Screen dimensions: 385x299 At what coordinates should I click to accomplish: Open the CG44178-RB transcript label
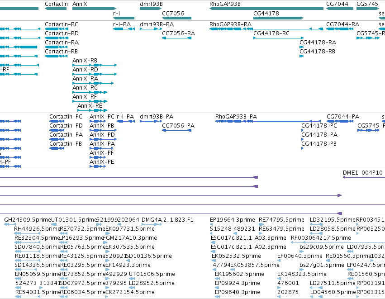click(x=317, y=52)
